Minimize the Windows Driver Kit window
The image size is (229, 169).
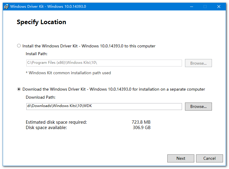pos(192,7)
